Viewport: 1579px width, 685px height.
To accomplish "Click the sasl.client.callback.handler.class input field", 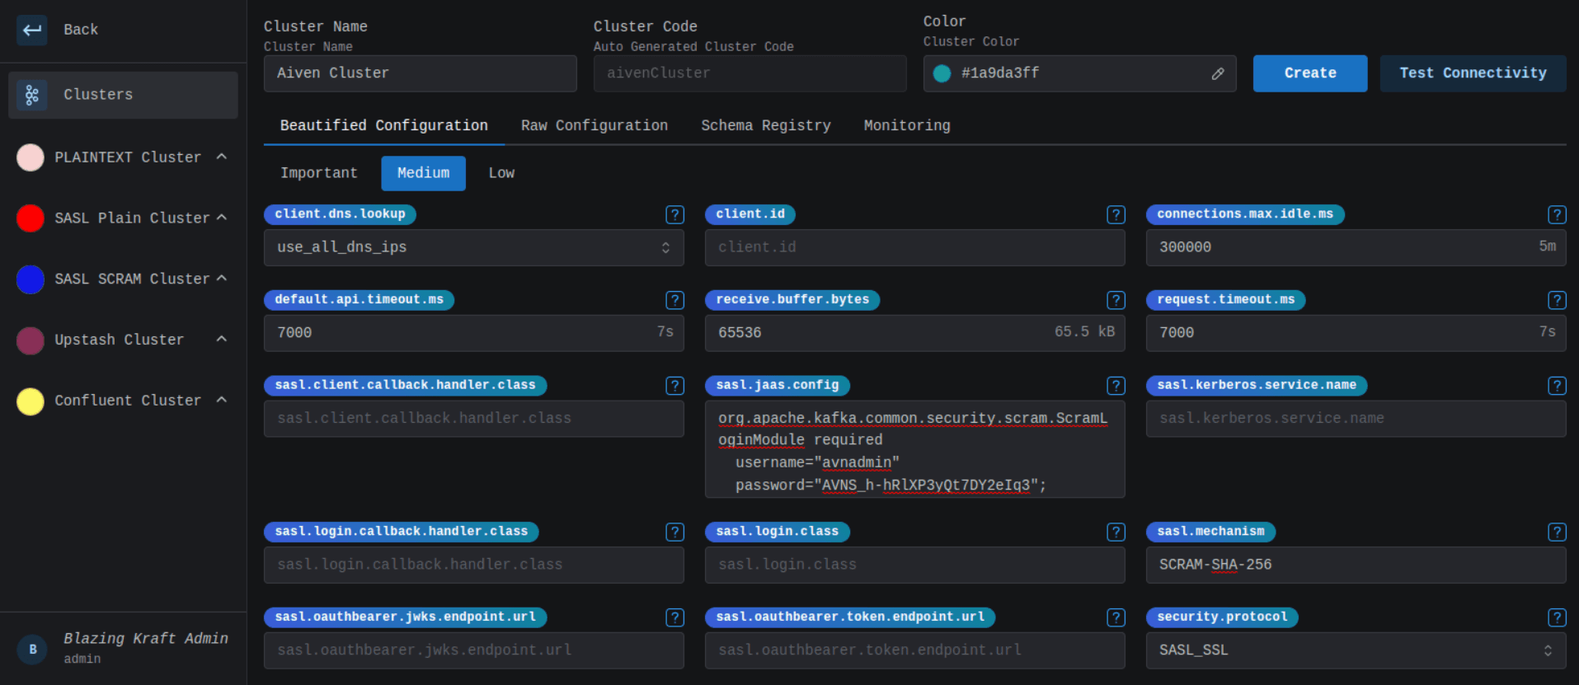I will [x=474, y=419].
